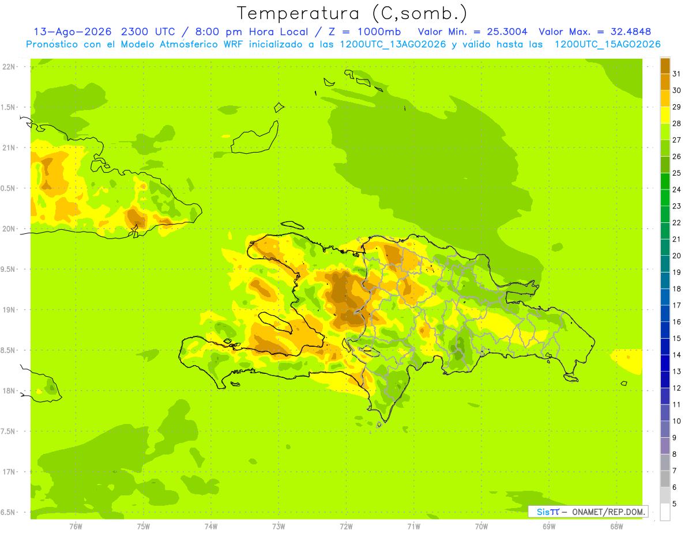Viewport: 692px width, 534px height.
Task: Click the '68W' longitude axis label
Action: [x=616, y=527]
